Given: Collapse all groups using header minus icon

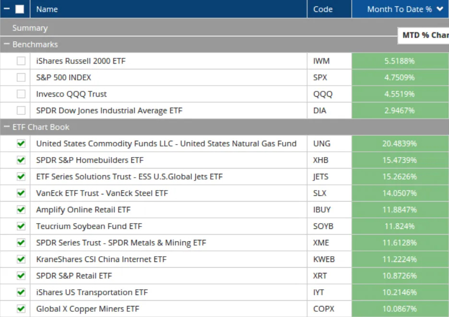Looking at the screenshot, I should [7, 9].
